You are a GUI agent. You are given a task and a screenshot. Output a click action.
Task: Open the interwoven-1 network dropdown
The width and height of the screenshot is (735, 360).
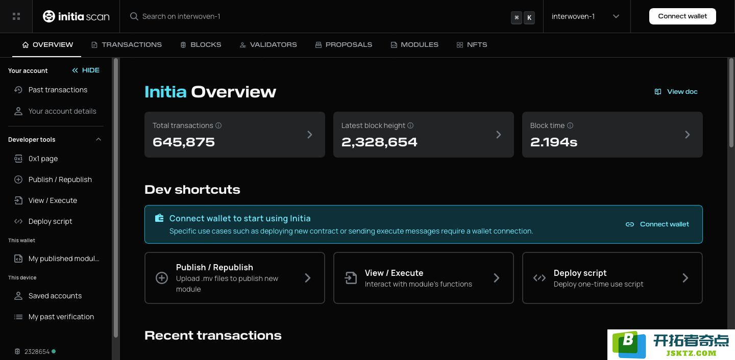(585, 16)
